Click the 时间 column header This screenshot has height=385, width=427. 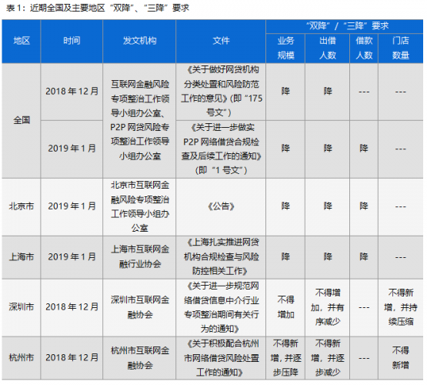(x=72, y=41)
